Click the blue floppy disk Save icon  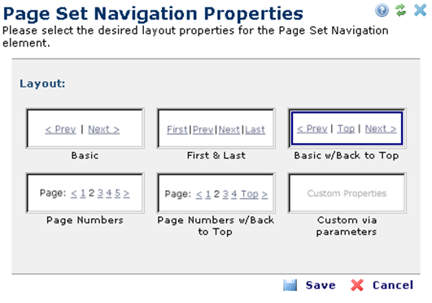point(290,285)
